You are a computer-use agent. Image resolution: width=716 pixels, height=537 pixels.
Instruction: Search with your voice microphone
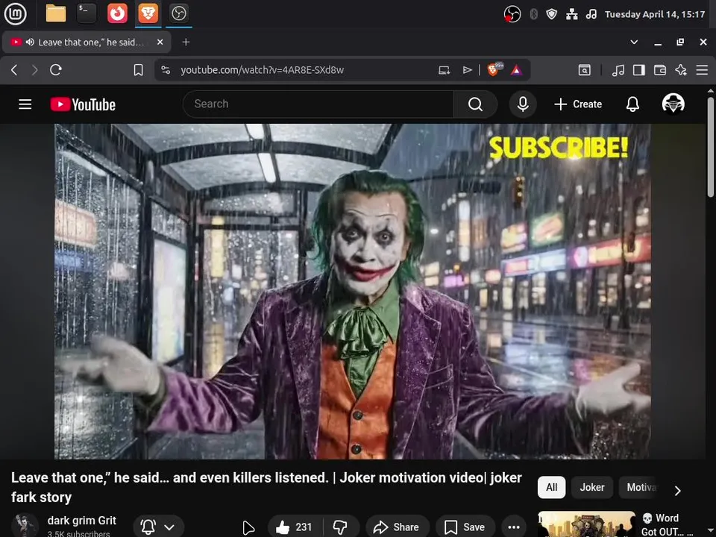[x=523, y=104]
